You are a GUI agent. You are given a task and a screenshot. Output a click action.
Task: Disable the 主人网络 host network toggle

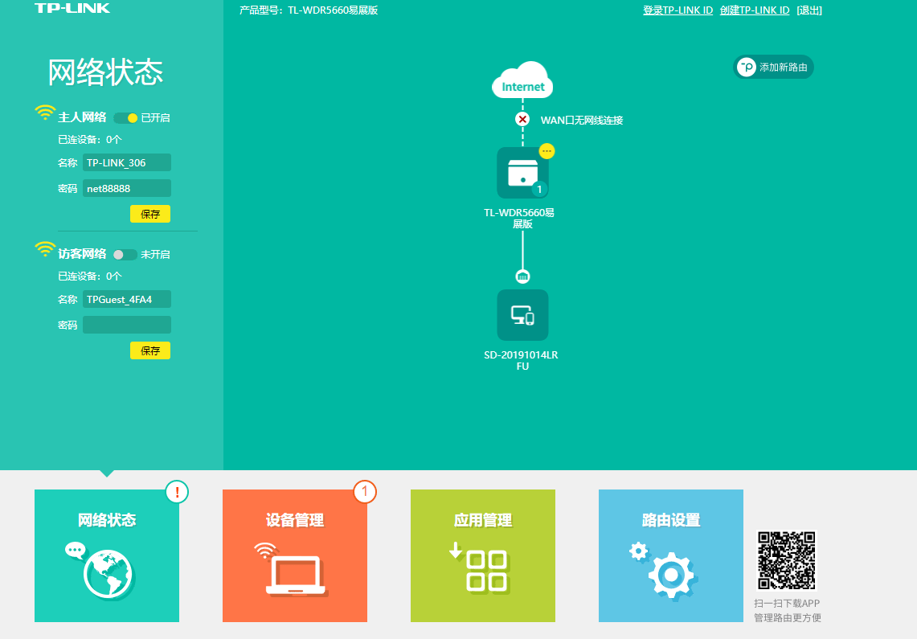(125, 118)
